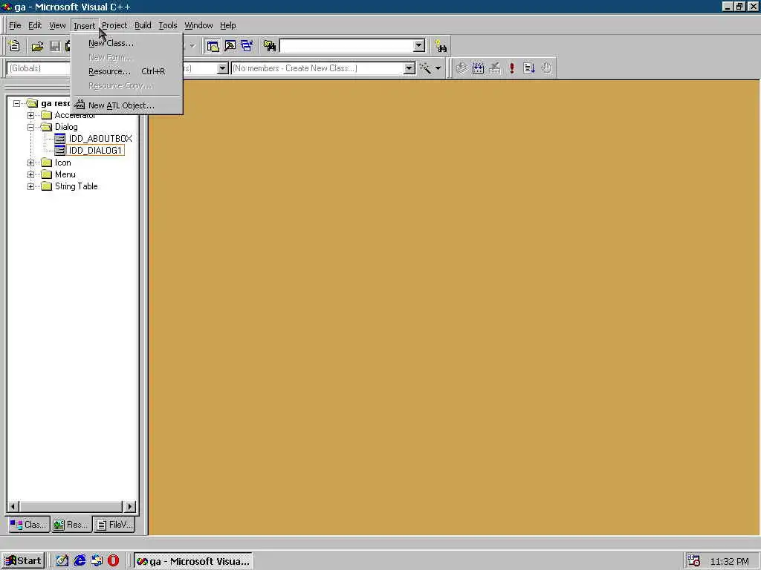
Task: Click the Execute Program exclamation icon
Action: [x=512, y=68]
